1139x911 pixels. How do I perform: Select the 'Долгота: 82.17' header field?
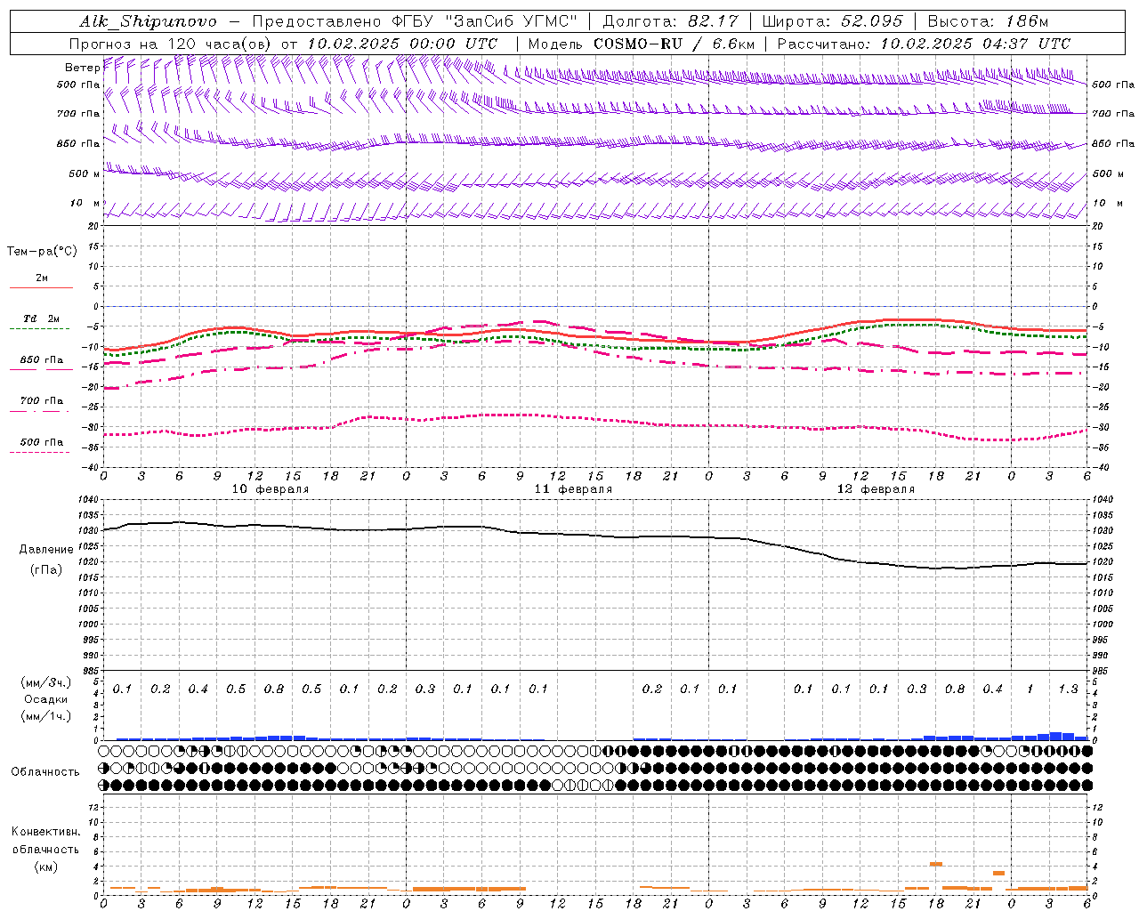click(x=671, y=21)
